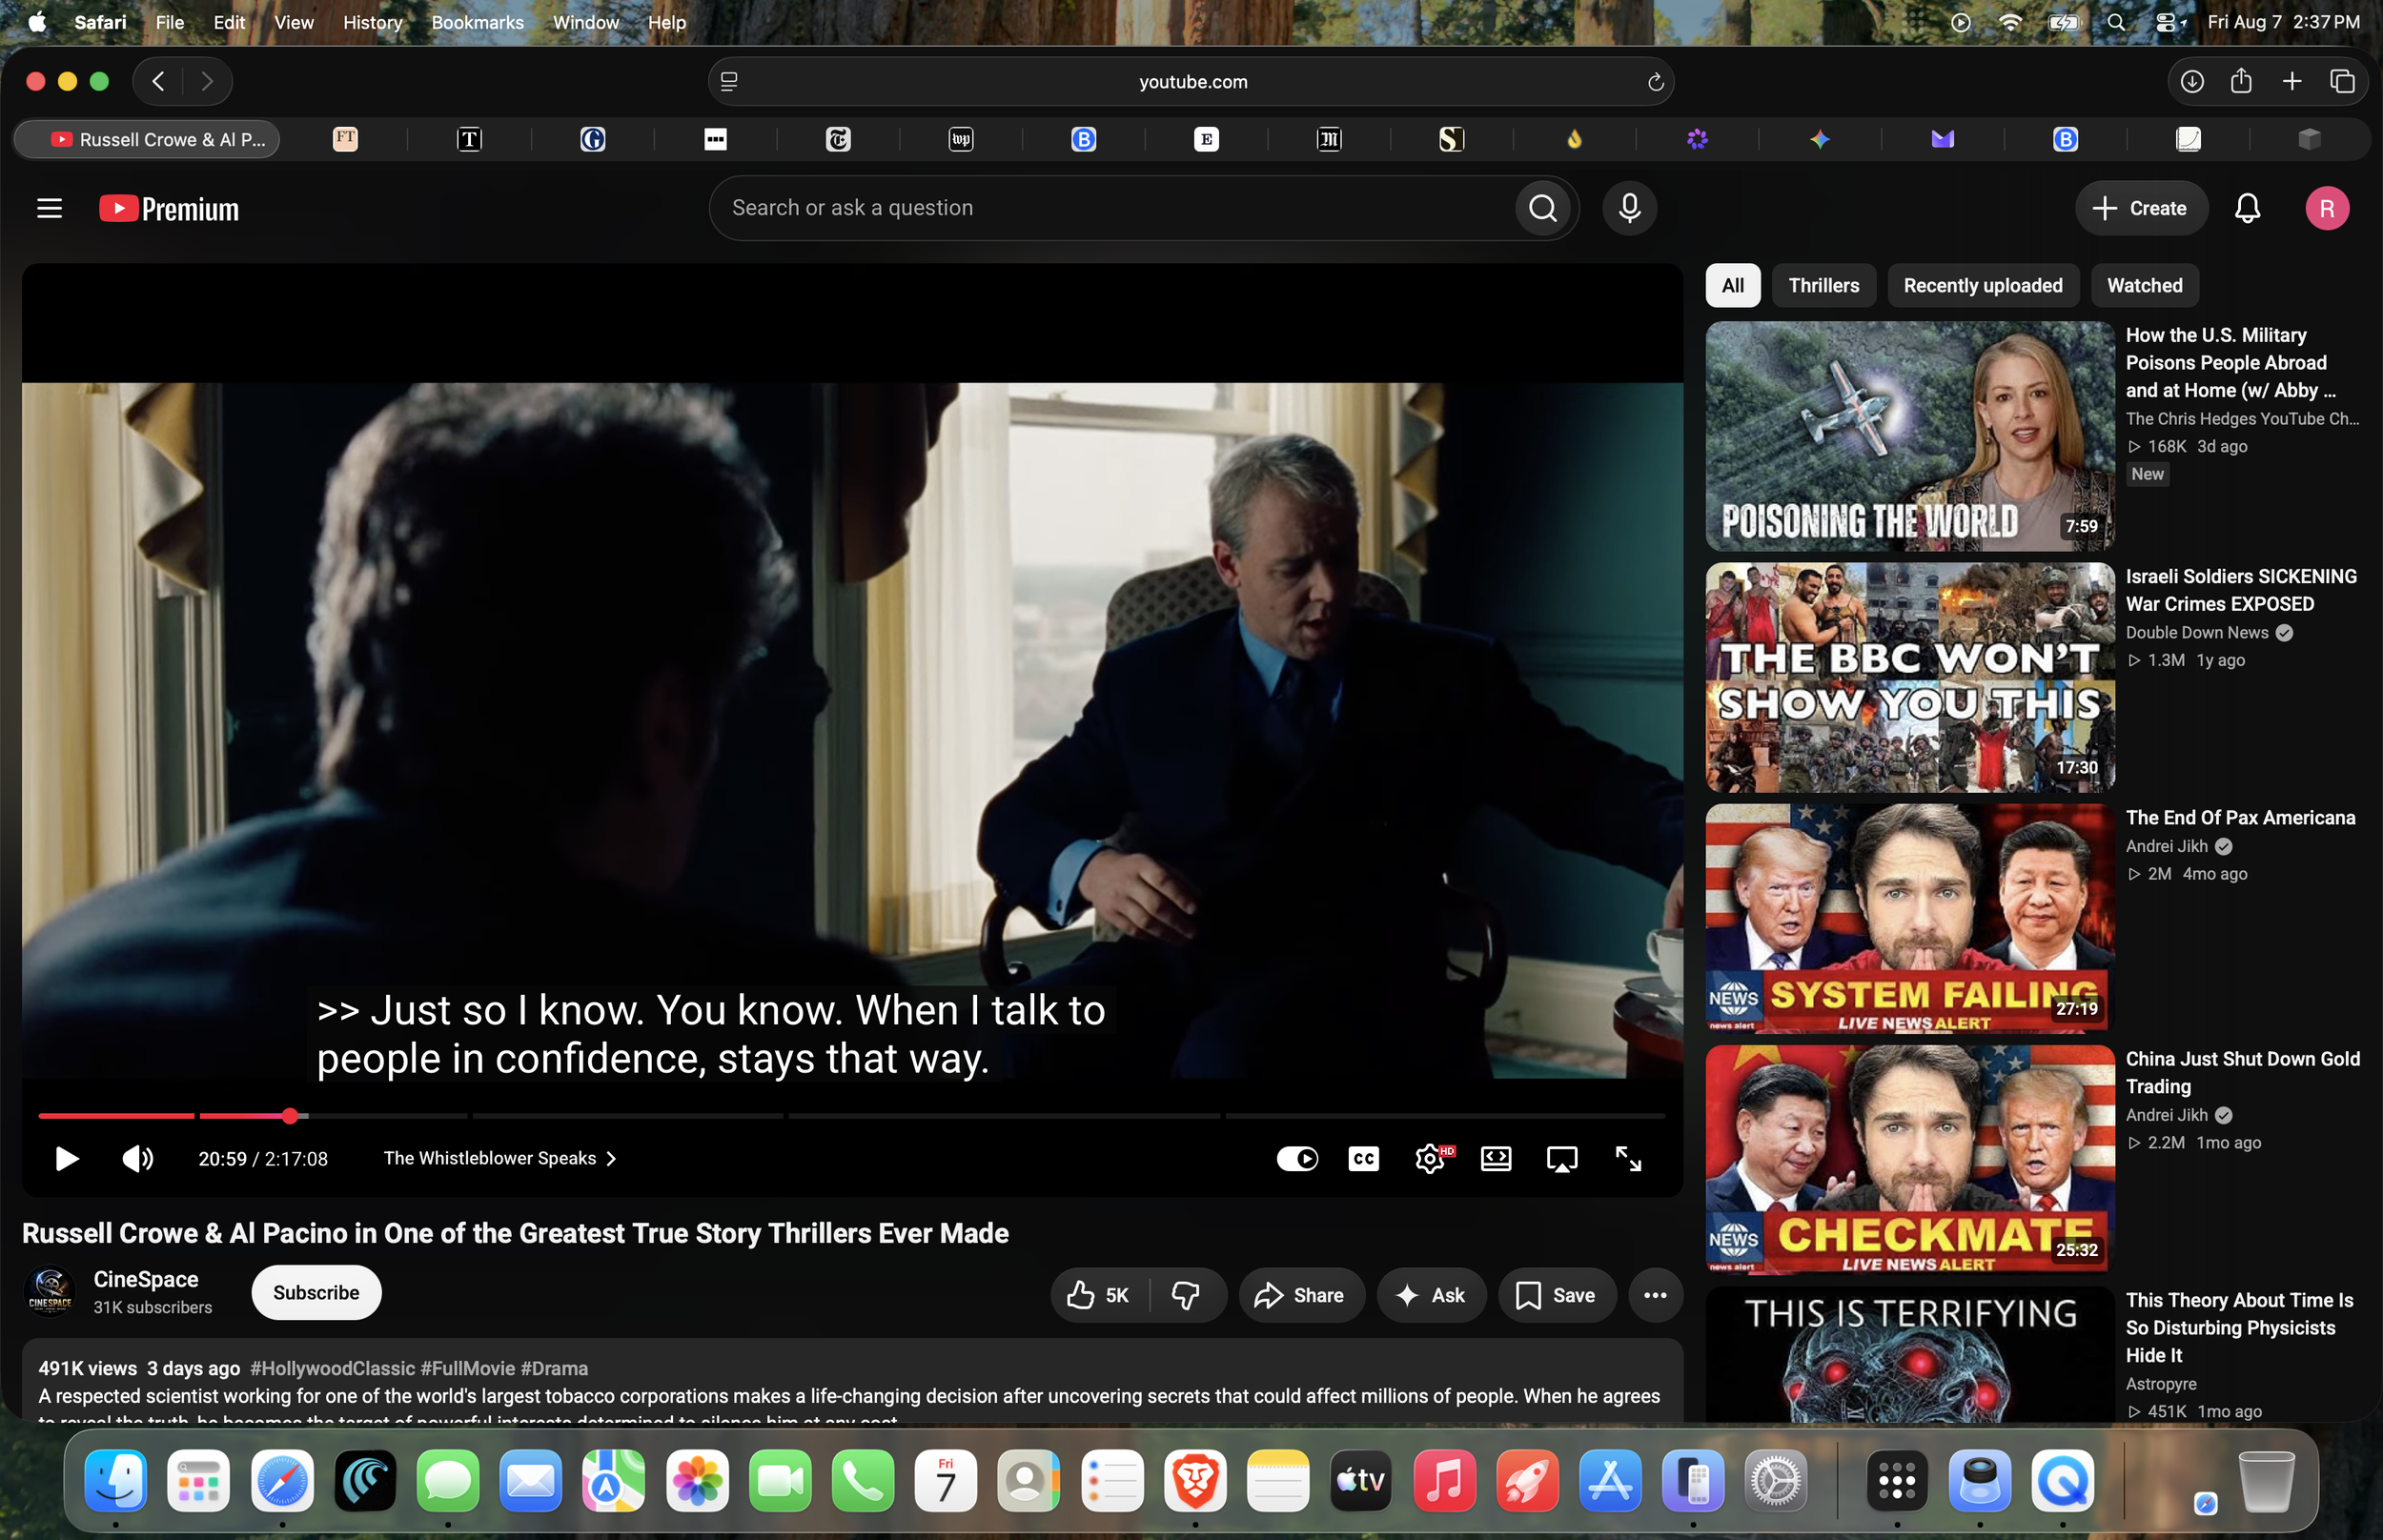The width and height of the screenshot is (2383, 1540).
Task: Play the paused video
Action: point(66,1158)
